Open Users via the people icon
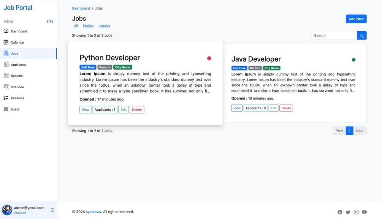Image resolution: width=382 pixels, height=219 pixels. (6, 109)
